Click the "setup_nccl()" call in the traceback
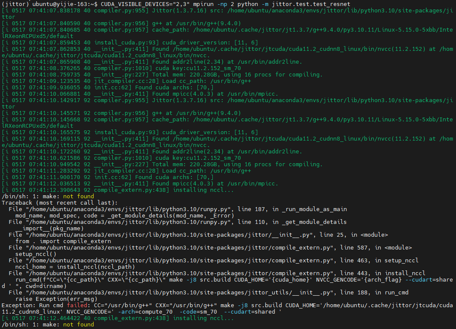This screenshot has height=329, width=456. [x=36, y=254]
